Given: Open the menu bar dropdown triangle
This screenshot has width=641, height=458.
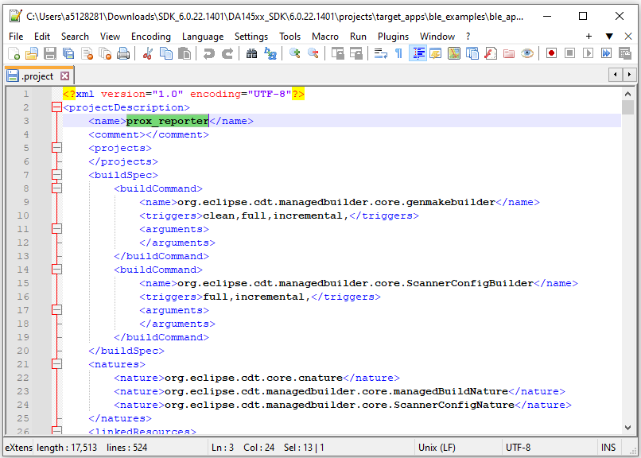Looking at the screenshot, I should 609,37.
